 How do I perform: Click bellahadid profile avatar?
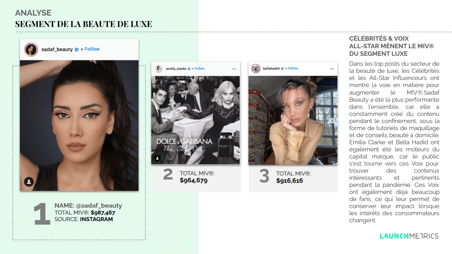coord(256,69)
